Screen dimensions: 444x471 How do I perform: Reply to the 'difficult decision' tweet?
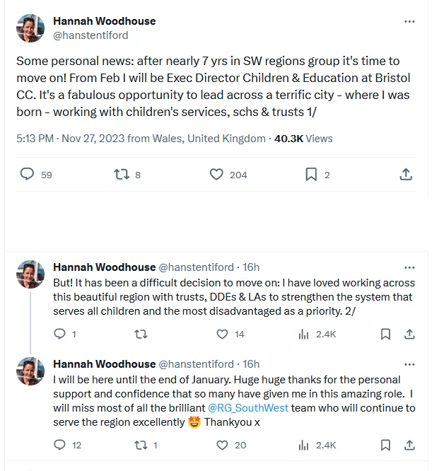tap(60, 334)
